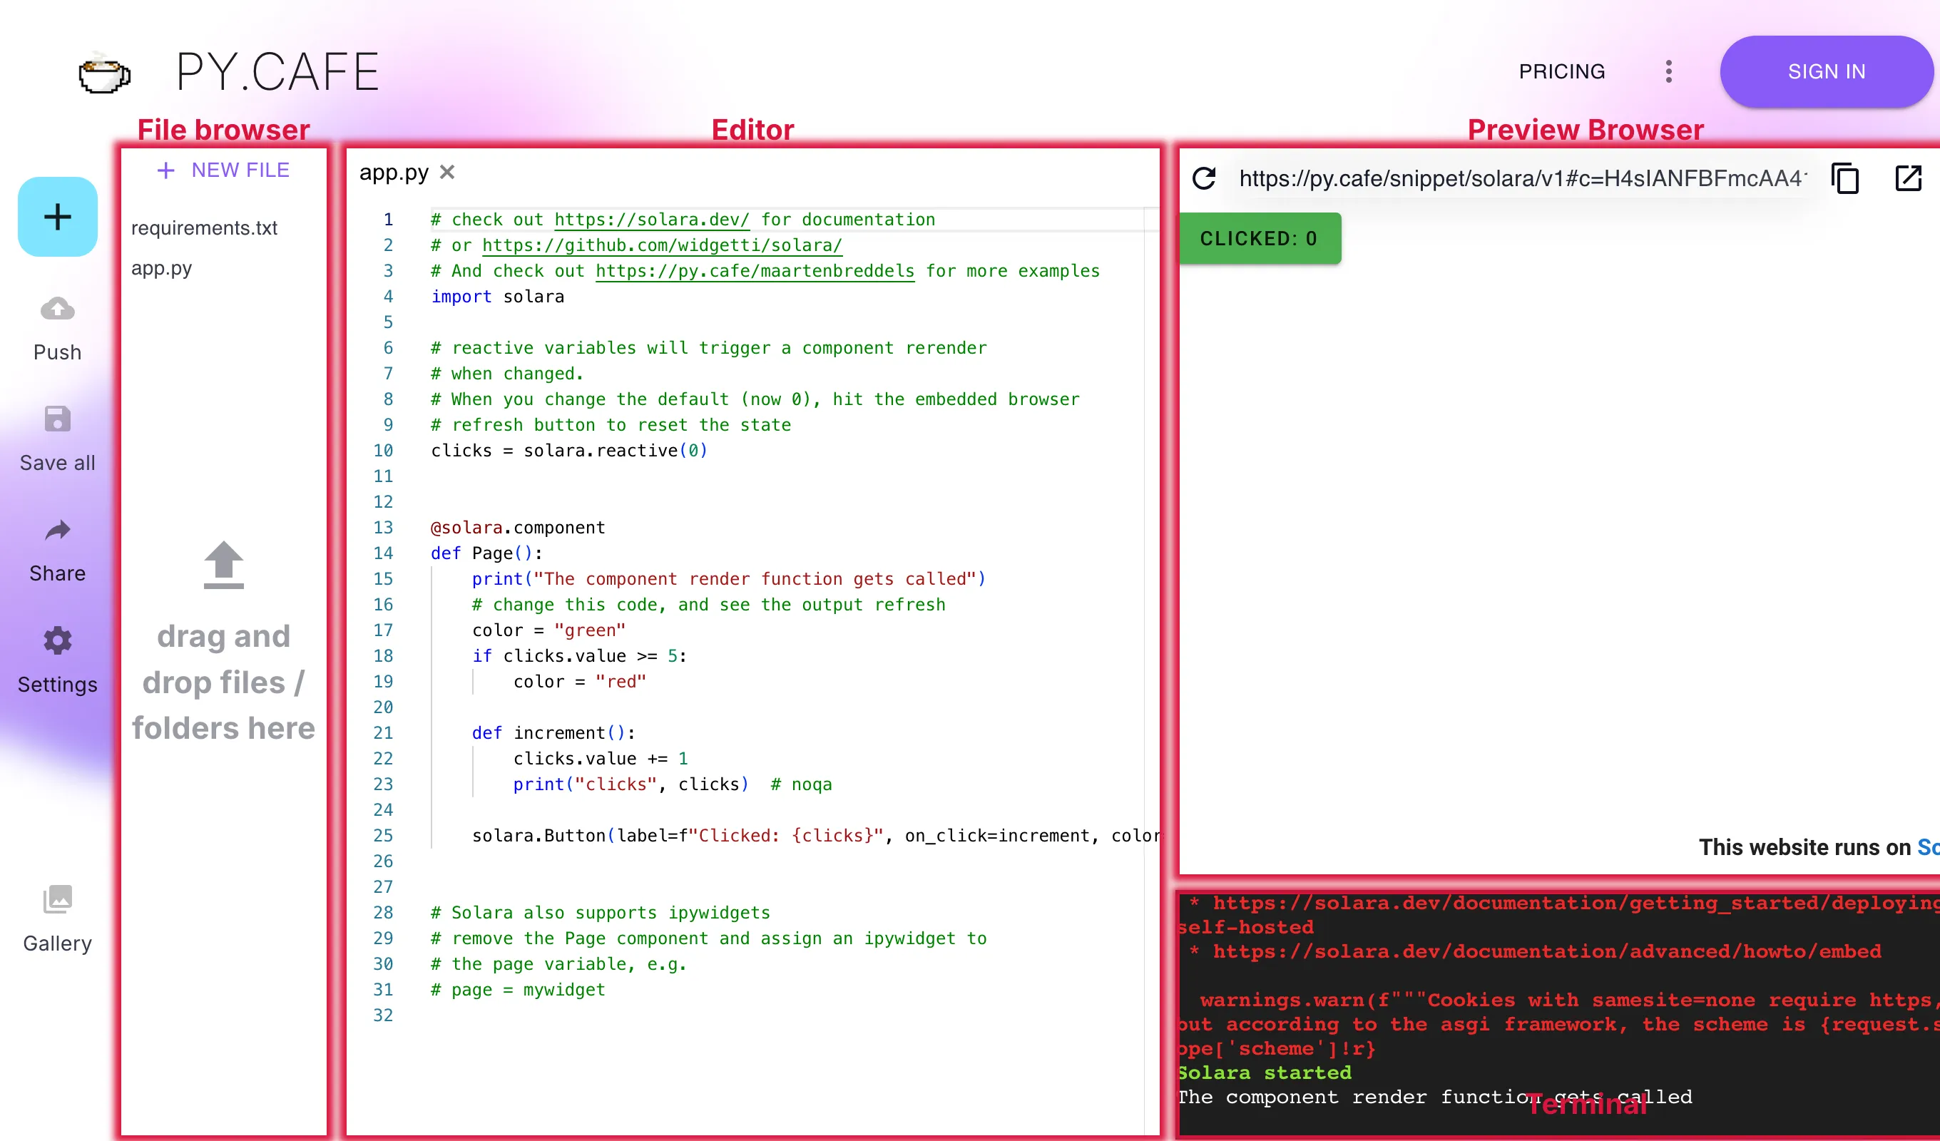Close the app.py editor tab
Viewport: 1940px width, 1141px height.
[x=447, y=173]
